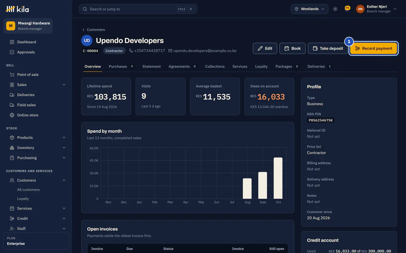Open the Statement tab
Image resolution: width=406 pixels, height=253 pixels.
[151, 66]
